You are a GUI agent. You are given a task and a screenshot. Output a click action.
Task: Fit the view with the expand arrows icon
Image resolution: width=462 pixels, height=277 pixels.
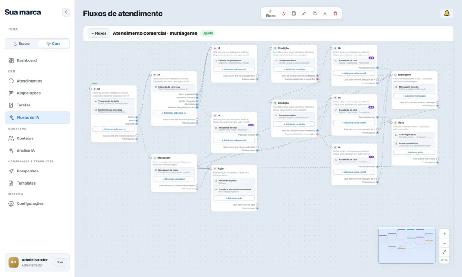tap(444, 252)
